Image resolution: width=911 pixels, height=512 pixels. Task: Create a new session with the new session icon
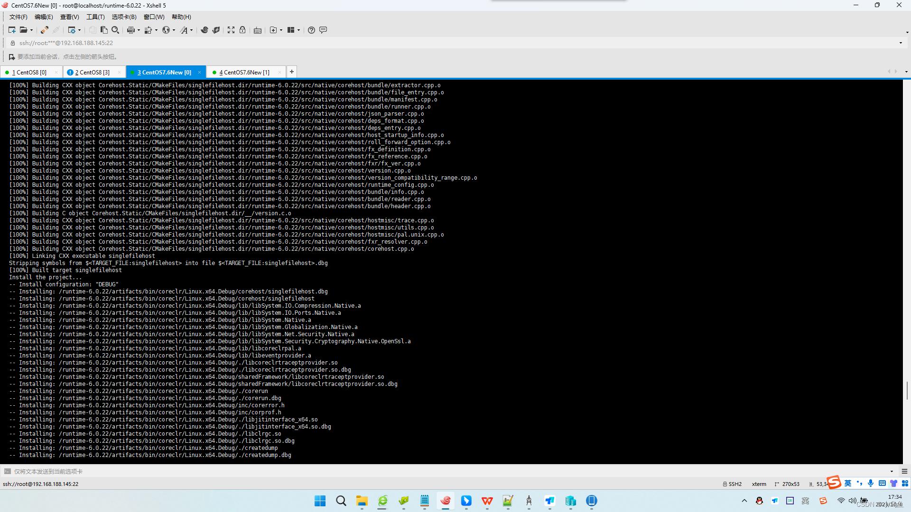(x=11, y=30)
